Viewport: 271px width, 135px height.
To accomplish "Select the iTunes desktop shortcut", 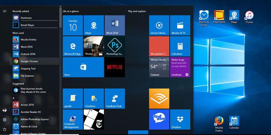I will coord(249,17).
